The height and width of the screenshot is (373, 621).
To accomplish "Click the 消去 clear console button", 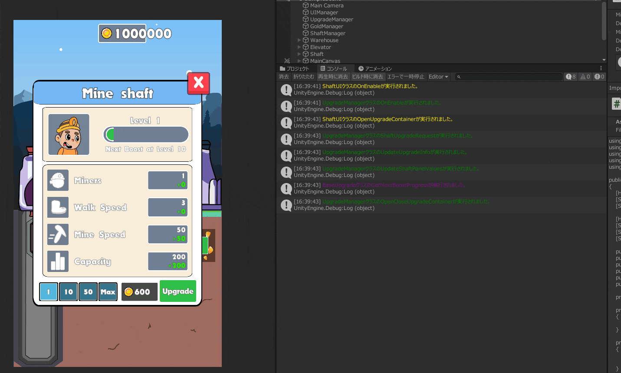I will tap(284, 77).
